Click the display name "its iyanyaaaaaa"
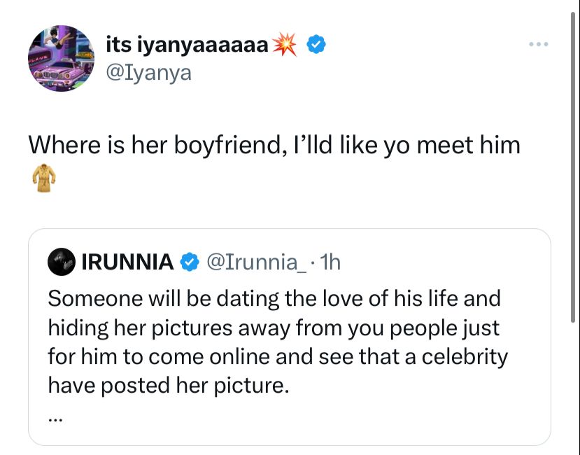The image size is (580, 455). (187, 45)
